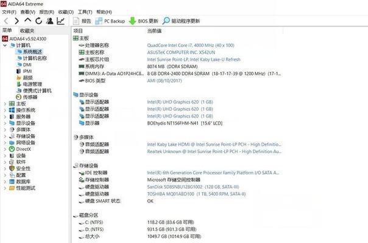The width and height of the screenshot is (368, 243).
Task: Select 超频 overclock tree item
Action: click(x=24, y=78)
